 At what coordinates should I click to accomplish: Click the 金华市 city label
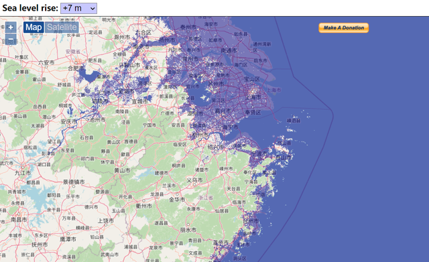pos(177,200)
